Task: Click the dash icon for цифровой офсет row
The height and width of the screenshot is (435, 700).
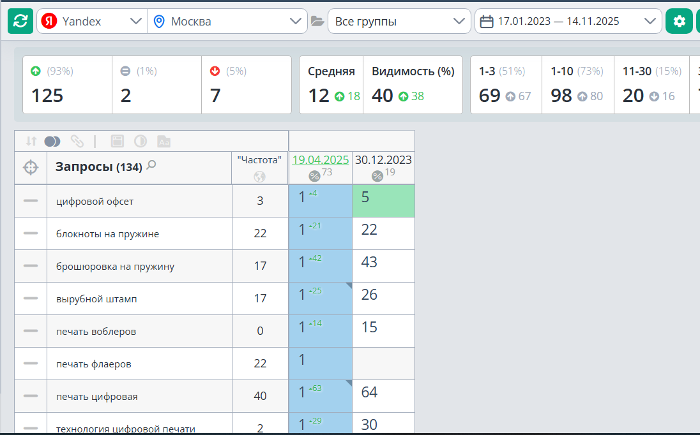Action: click(31, 200)
